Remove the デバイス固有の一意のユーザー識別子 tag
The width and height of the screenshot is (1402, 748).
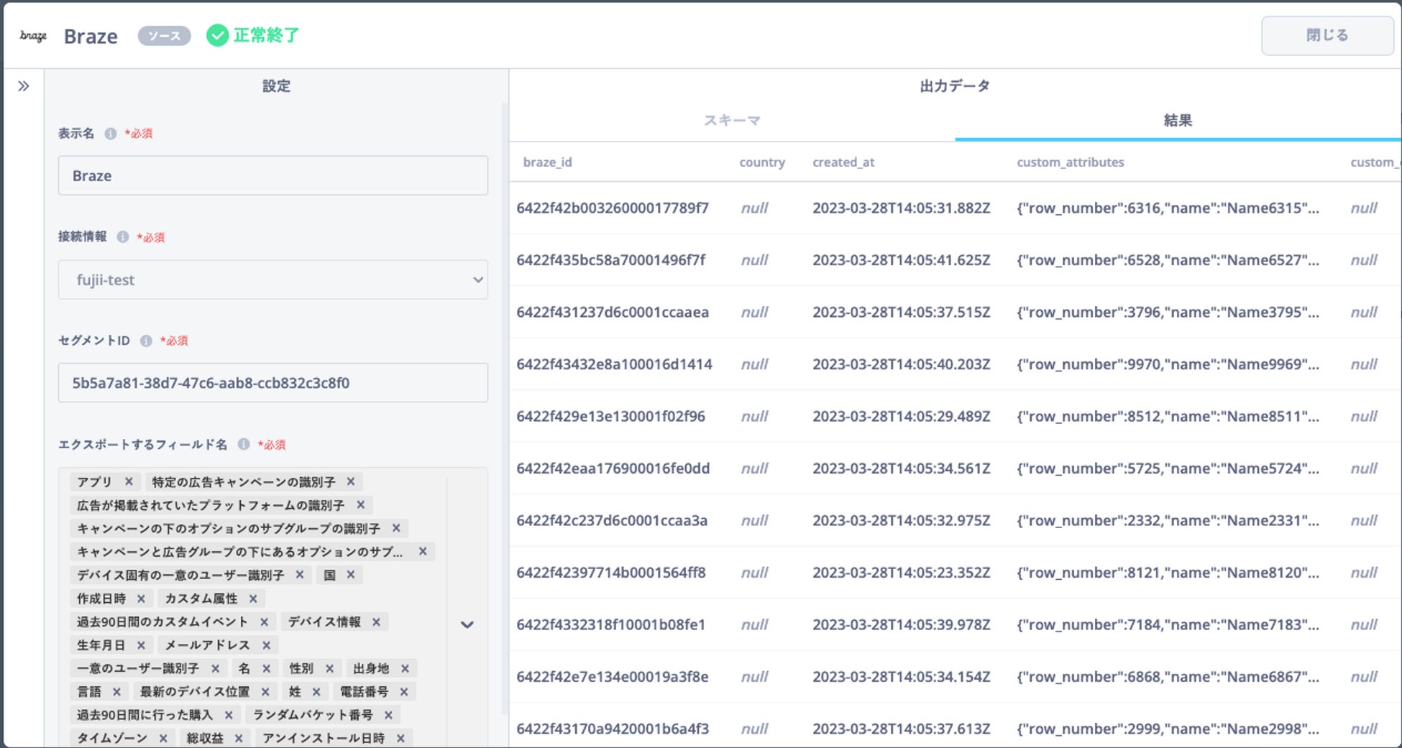point(300,575)
